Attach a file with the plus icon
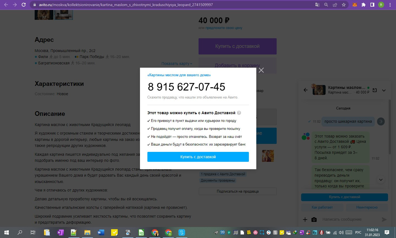This screenshot has height=238, width=396. tap(305, 219)
